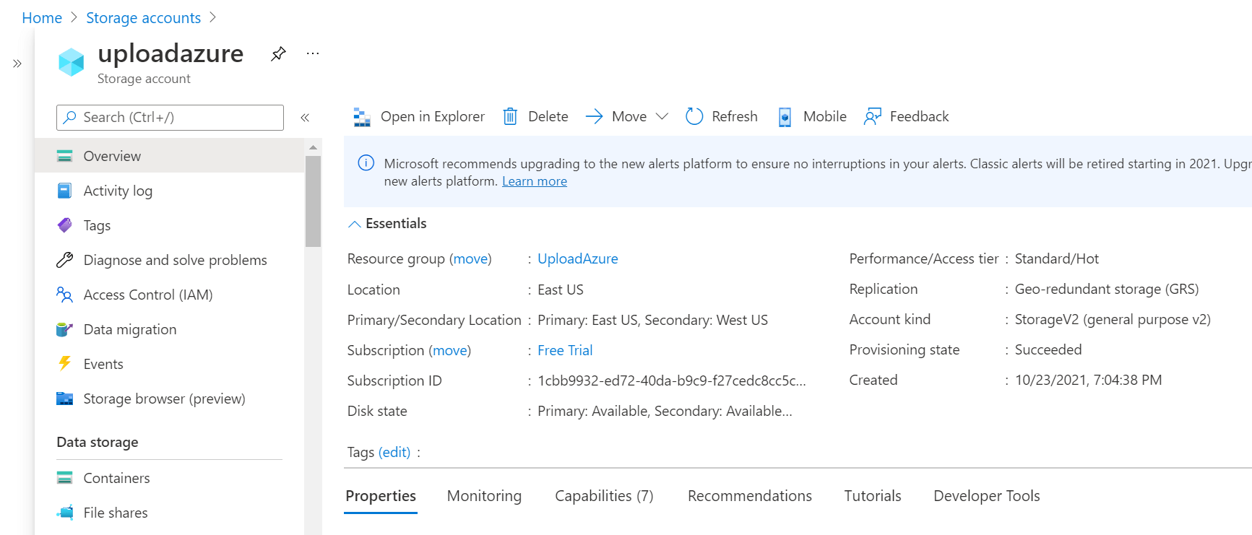Click the Refresh icon in toolbar
This screenshot has width=1252, height=535.
(x=694, y=117)
